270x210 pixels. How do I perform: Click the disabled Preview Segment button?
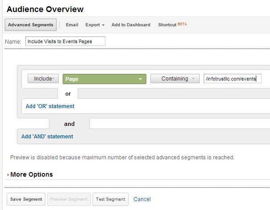69,199
